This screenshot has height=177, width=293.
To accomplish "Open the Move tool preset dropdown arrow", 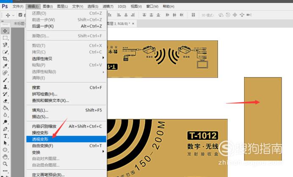I will [13, 15].
